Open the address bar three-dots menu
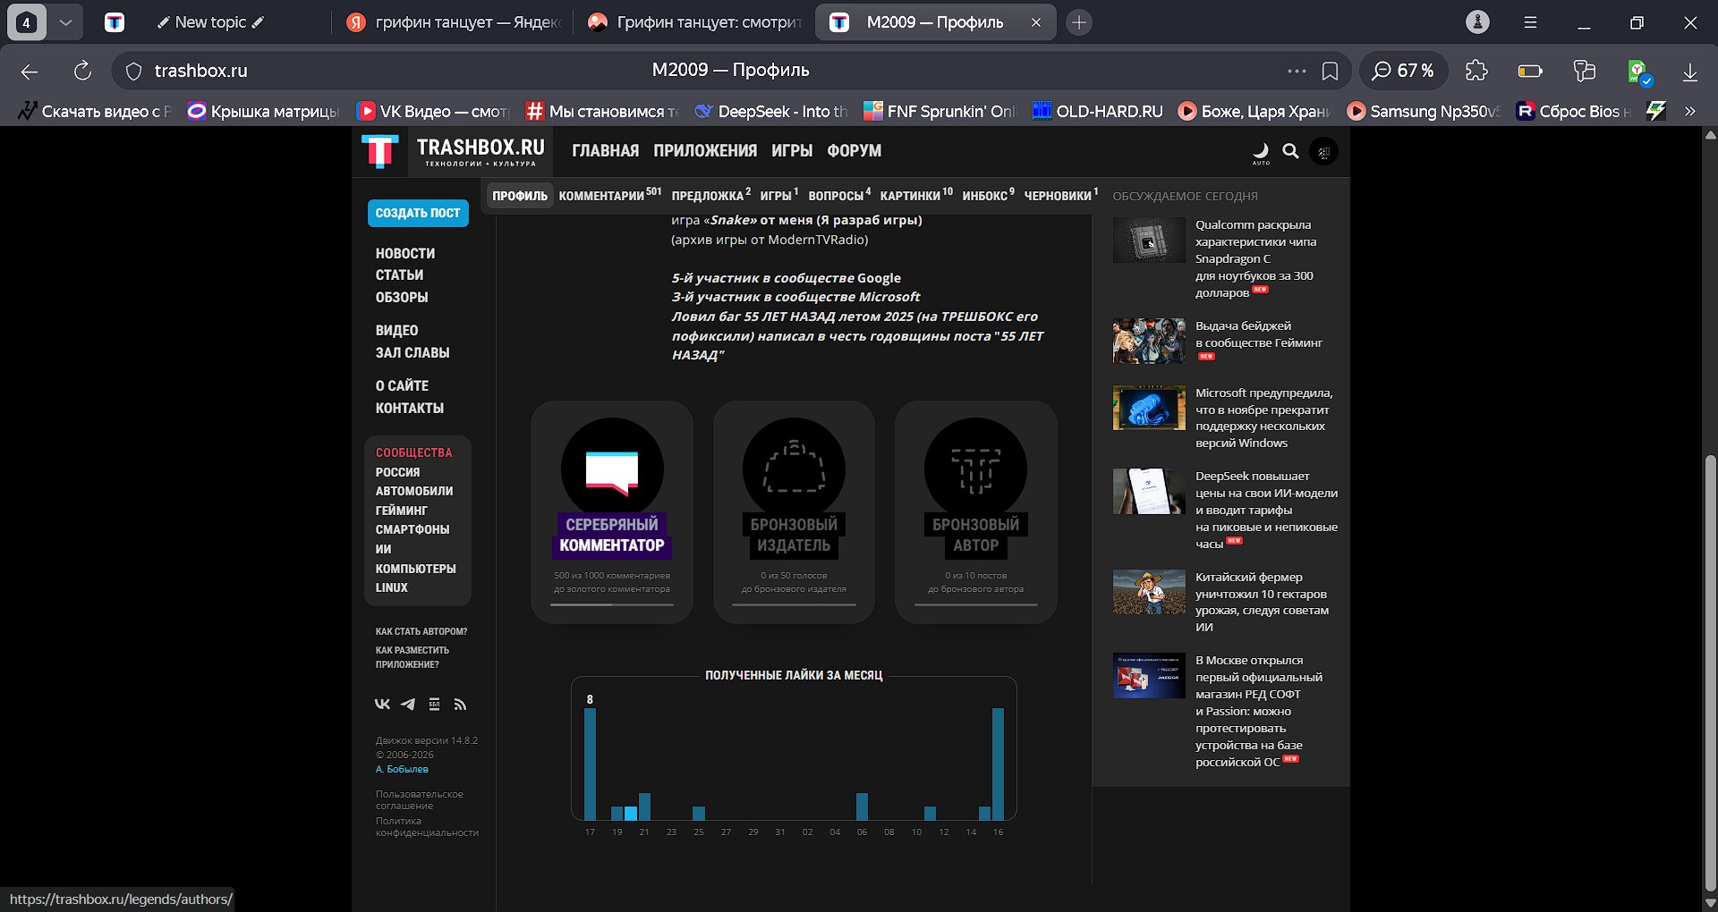Screen dimensions: 1718x912 (x=1297, y=71)
